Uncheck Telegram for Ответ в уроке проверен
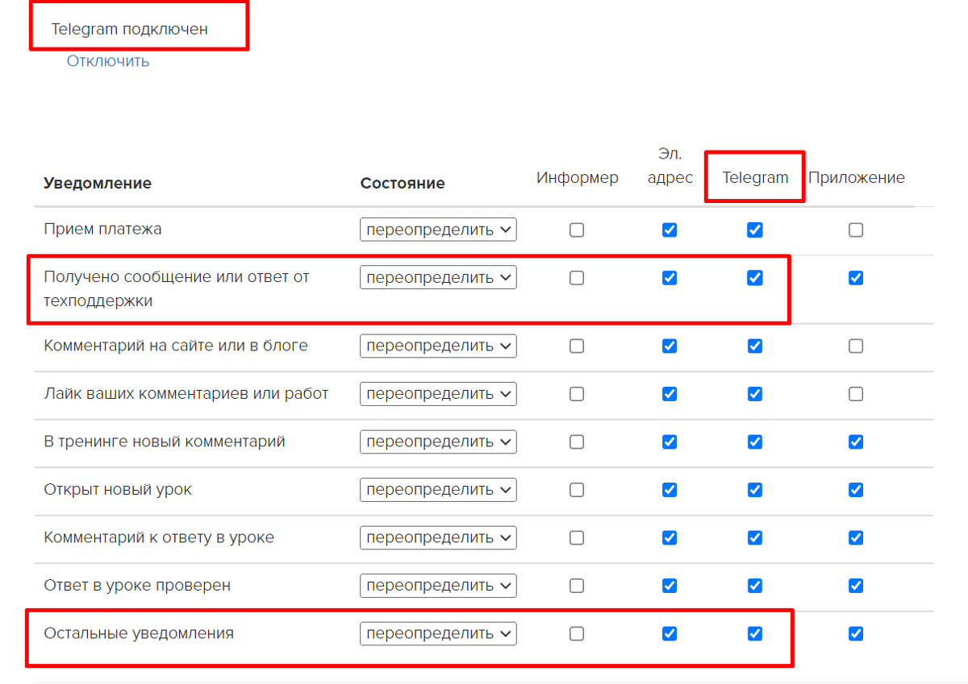Viewport: 968px width, 684px height. click(755, 585)
